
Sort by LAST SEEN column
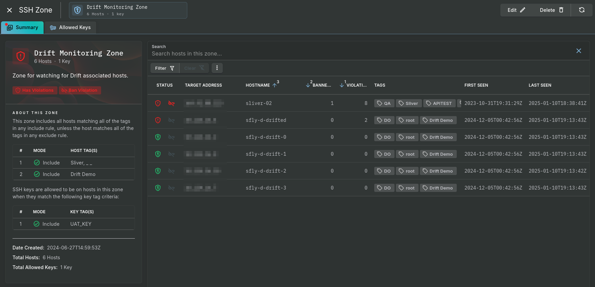tap(540, 85)
